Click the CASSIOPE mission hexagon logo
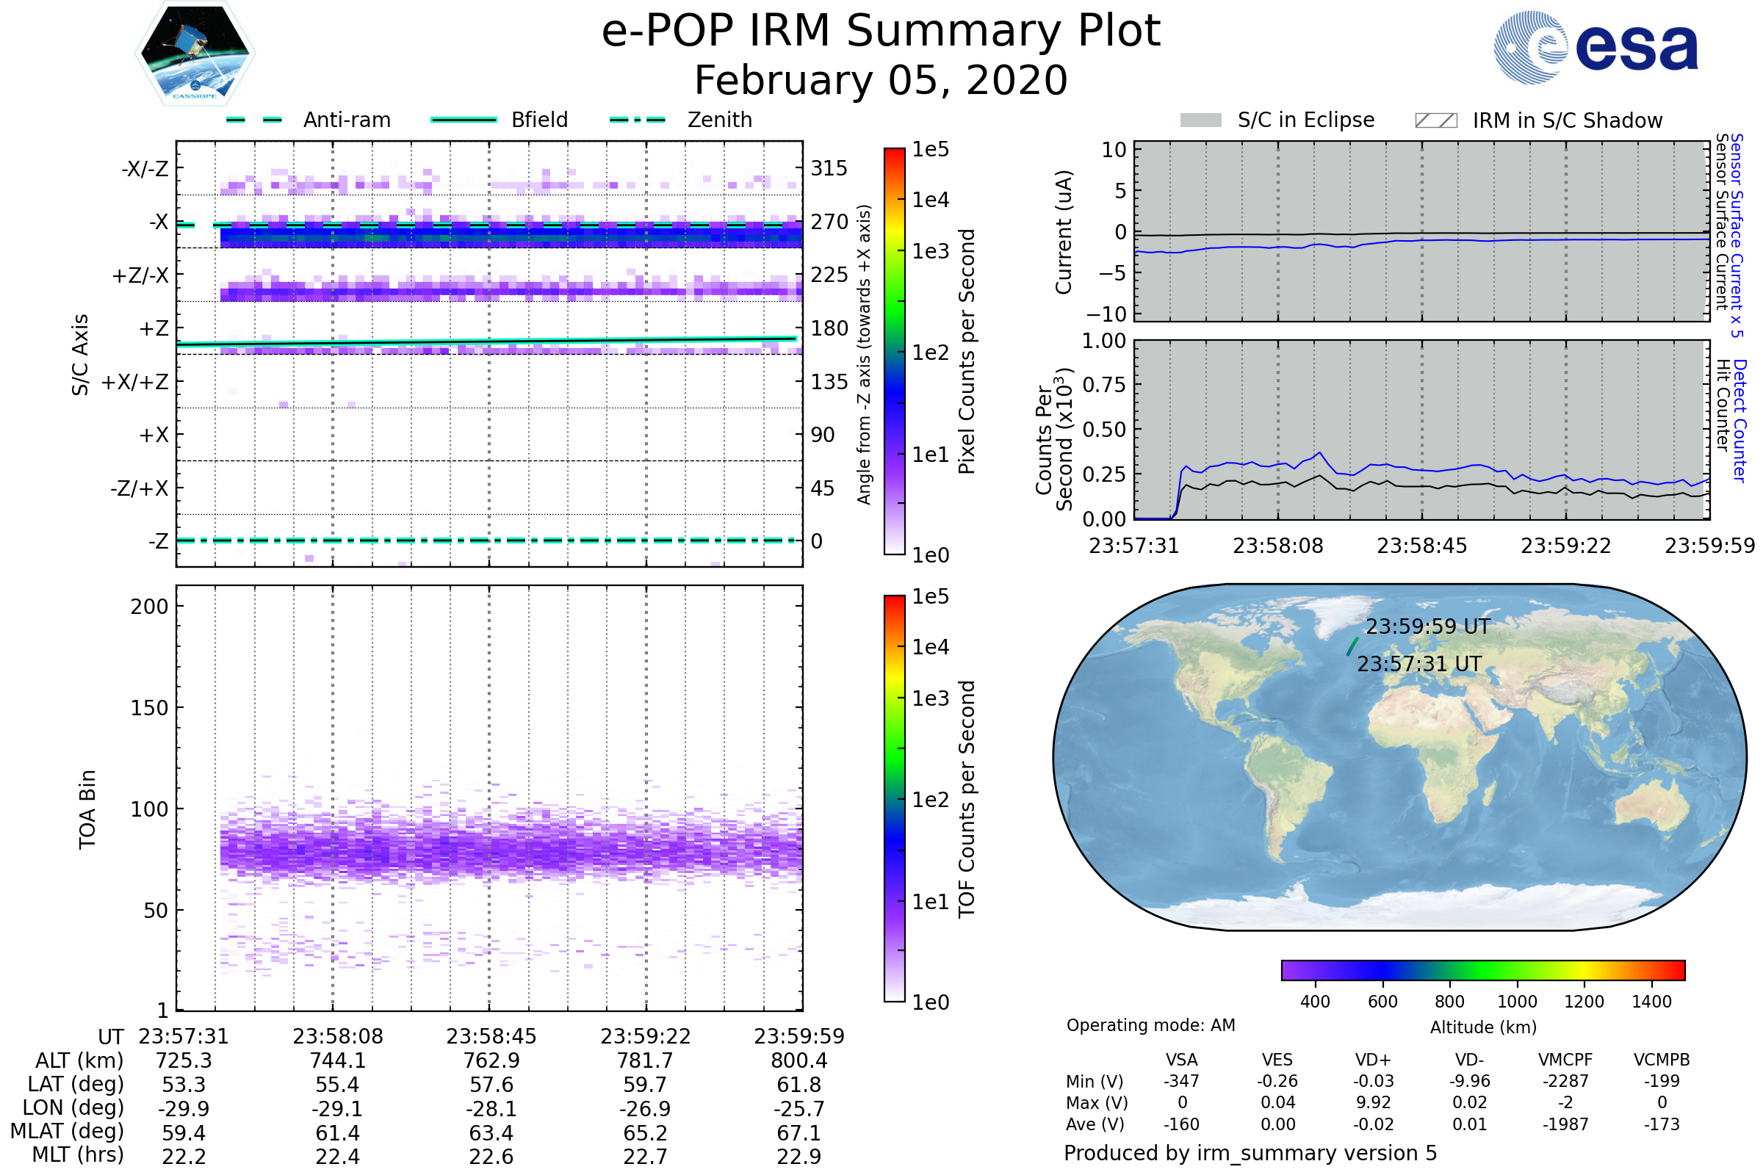Image resolution: width=1763 pixels, height=1175 pixels. click(x=195, y=54)
